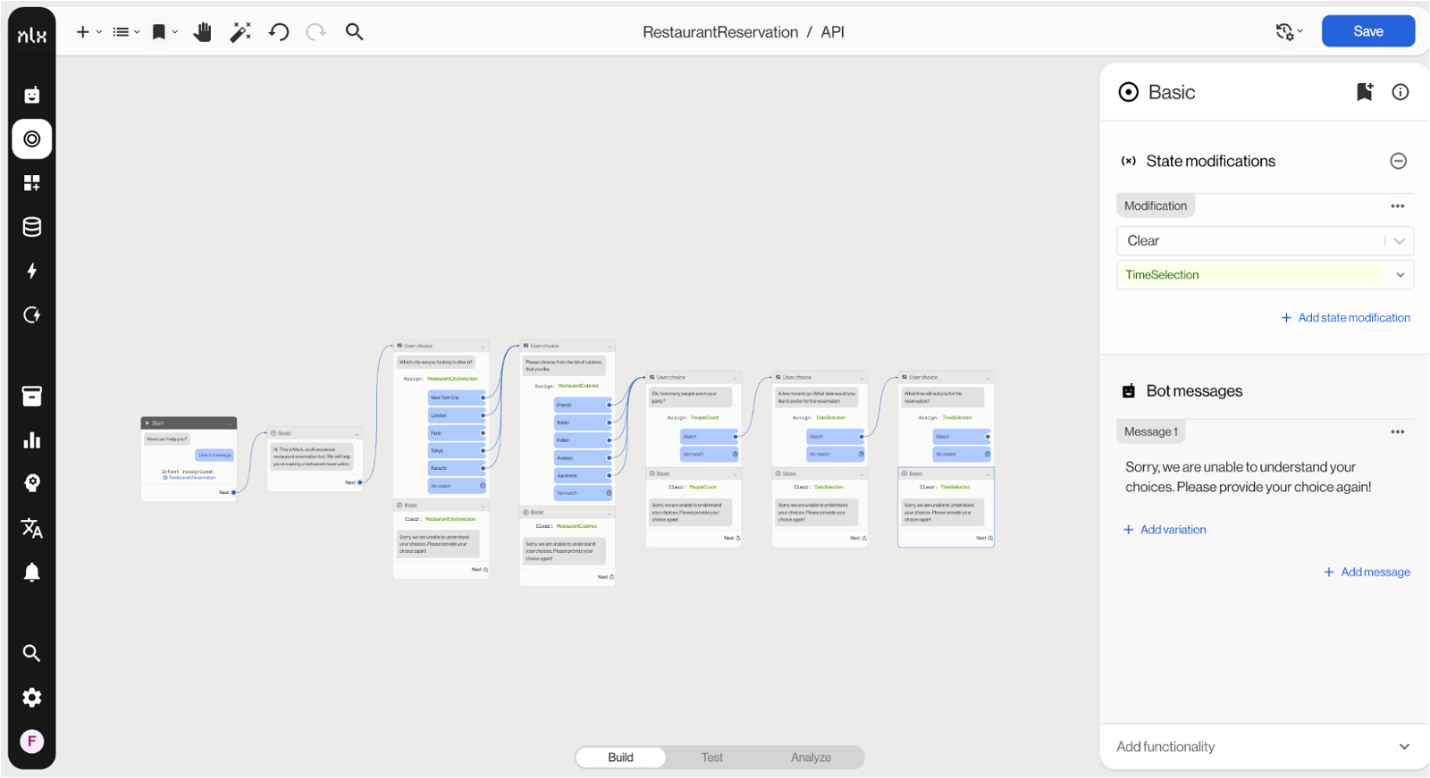The height and width of the screenshot is (778, 1430).
Task: Edit the Message 1 bot text
Action: [1248, 477]
